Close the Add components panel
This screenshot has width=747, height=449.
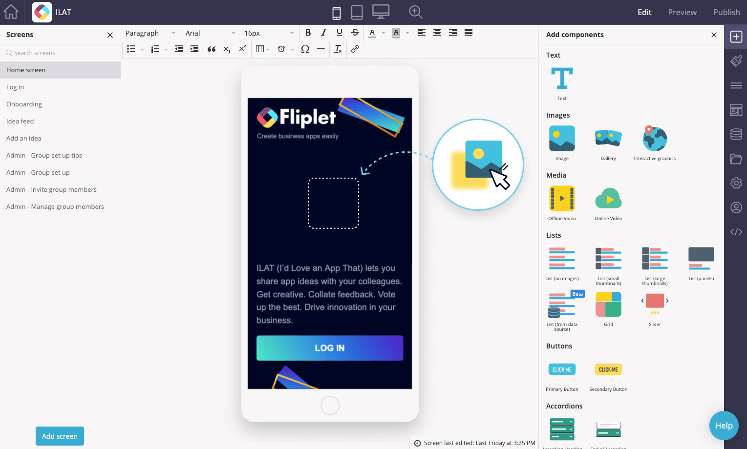tap(714, 35)
